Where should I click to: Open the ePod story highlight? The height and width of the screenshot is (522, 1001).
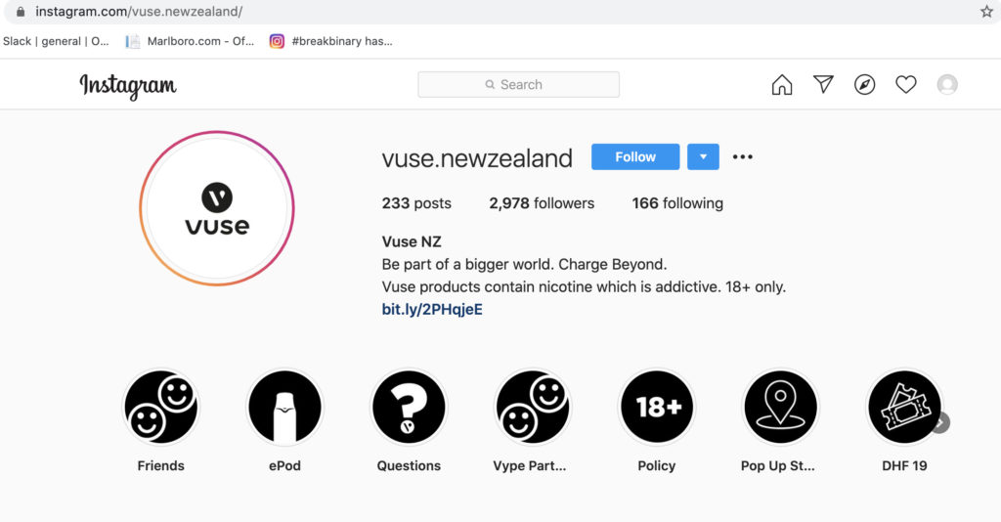tap(284, 407)
